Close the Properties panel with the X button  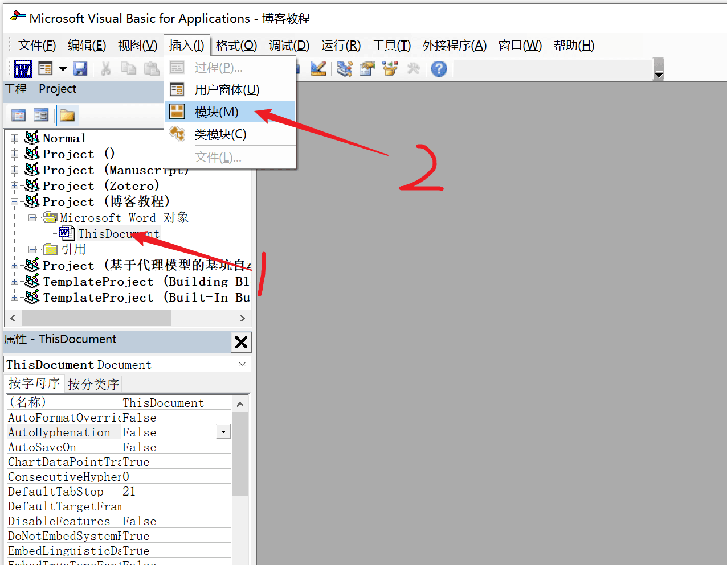point(241,342)
